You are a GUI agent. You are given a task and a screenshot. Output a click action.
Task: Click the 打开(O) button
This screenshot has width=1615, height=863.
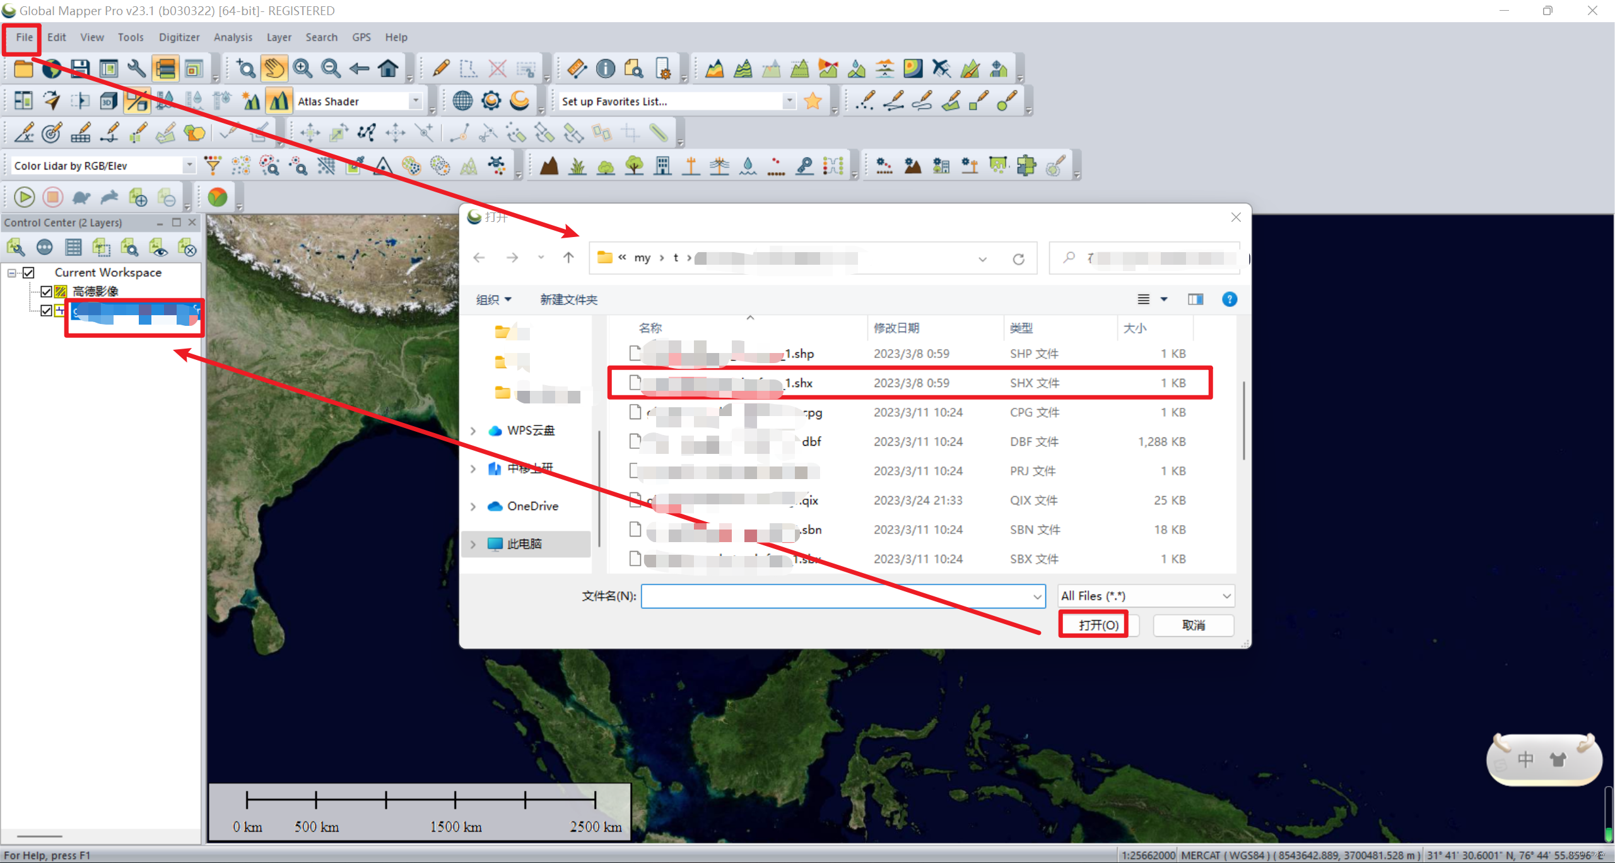(1098, 625)
